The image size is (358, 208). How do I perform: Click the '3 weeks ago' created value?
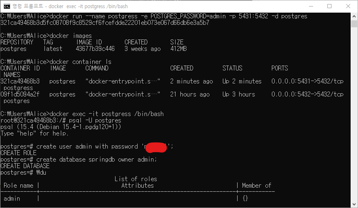click(x=142, y=49)
